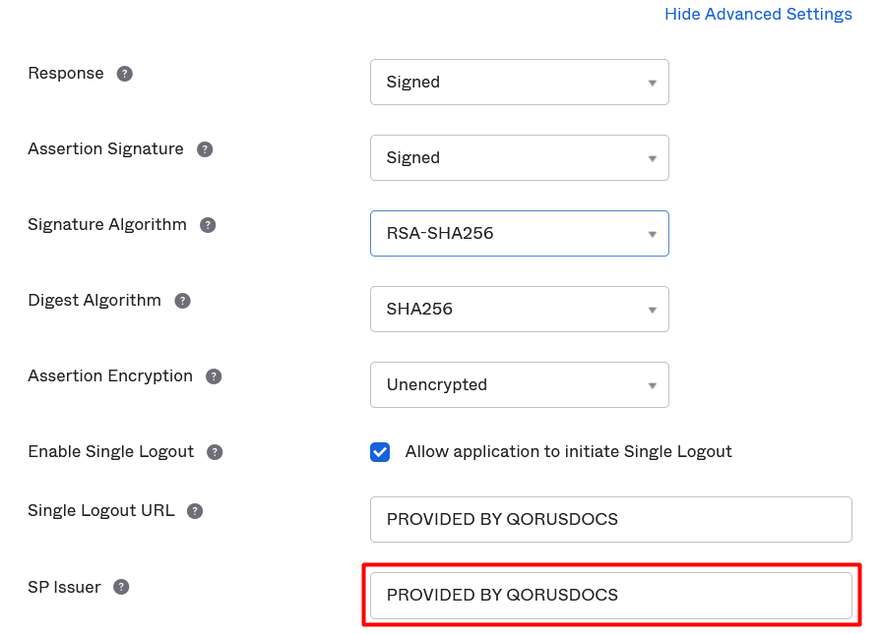Image resolution: width=880 pixels, height=634 pixels.
Task: Open Signature Algorithm help tooltip icon
Action: click(x=208, y=225)
